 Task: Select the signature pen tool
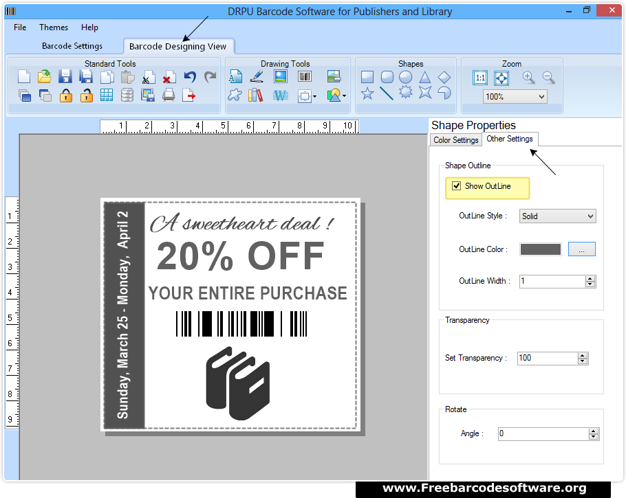257,76
